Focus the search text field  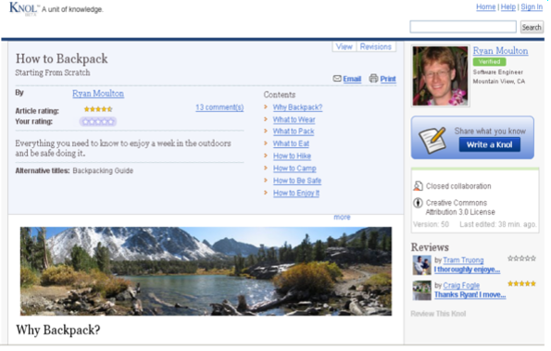click(463, 27)
